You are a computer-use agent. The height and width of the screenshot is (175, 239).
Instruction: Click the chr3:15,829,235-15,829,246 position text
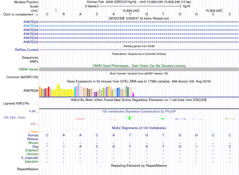coord(165,2)
